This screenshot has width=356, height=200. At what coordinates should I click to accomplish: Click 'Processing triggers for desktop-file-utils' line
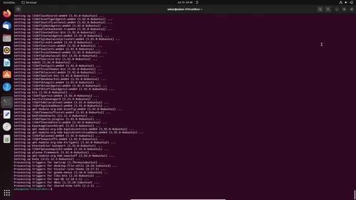click(66, 166)
